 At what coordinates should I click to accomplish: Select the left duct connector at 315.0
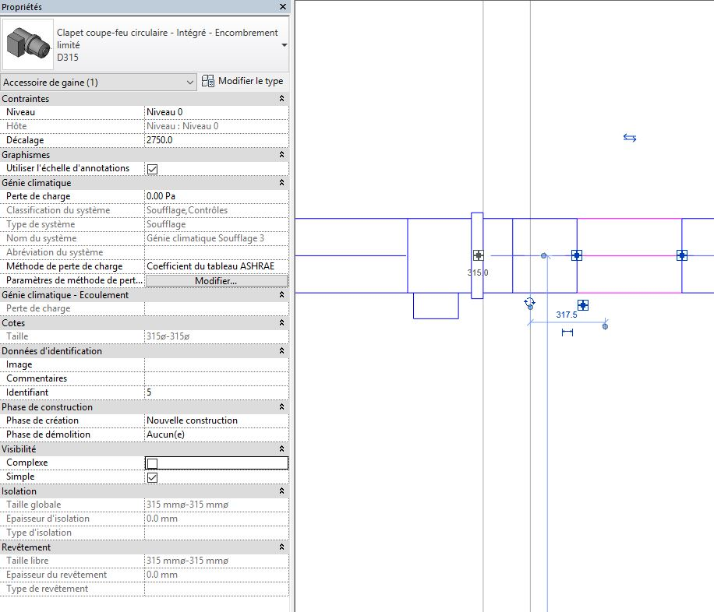[x=478, y=255]
